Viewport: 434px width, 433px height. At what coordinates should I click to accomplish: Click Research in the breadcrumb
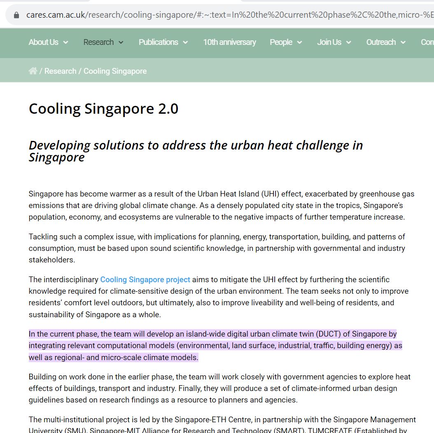pyautogui.click(x=61, y=71)
